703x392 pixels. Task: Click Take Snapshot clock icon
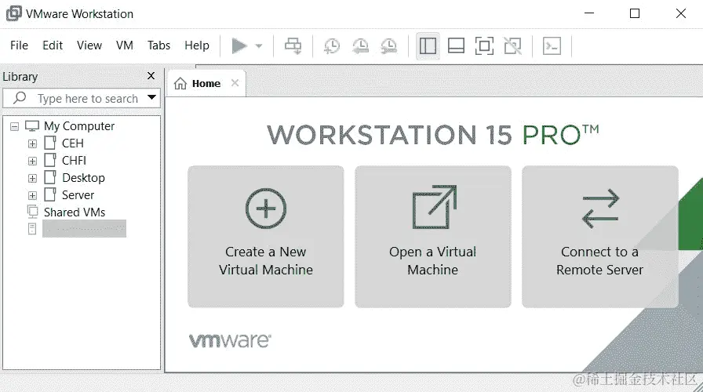[x=332, y=45]
